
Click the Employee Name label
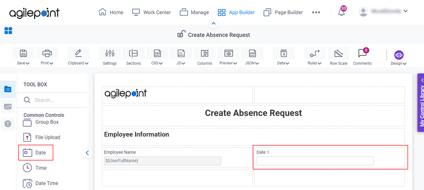[x=120, y=152]
